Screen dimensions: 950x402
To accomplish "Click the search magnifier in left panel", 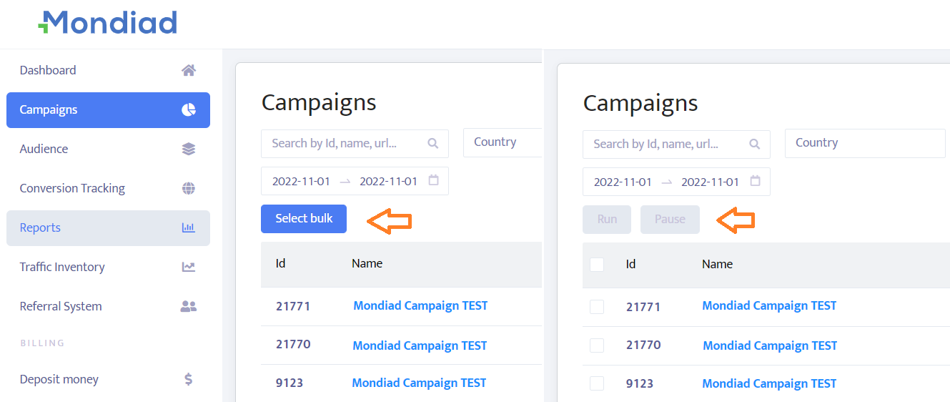I will [432, 143].
